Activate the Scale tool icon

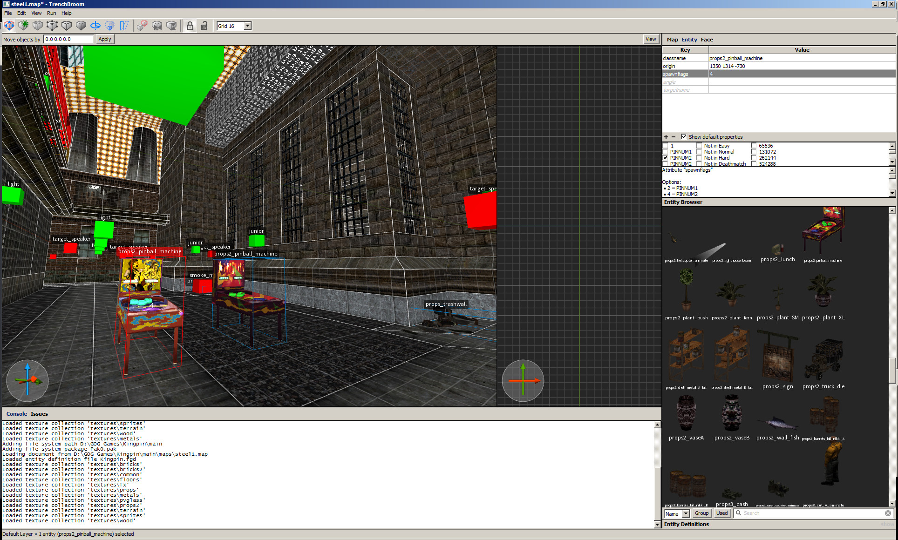[x=110, y=26]
